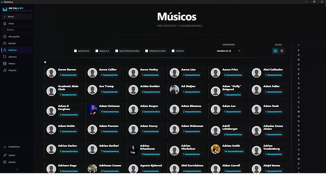Enable the Masterización filter checkbox
Viewport: 326px width, 174px height.
pyautogui.click(x=117, y=51)
